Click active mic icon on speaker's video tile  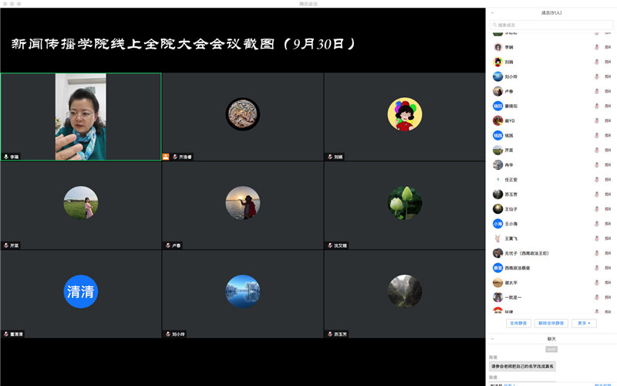(6, 157)
